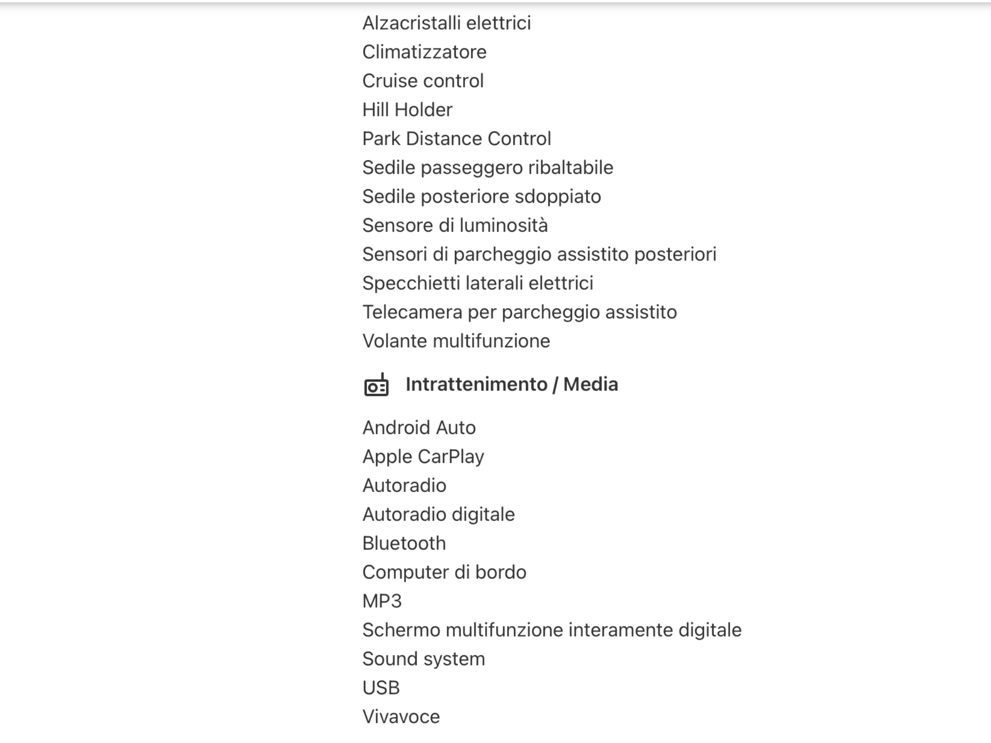Select the Vivavoce list item

[401, 717]
